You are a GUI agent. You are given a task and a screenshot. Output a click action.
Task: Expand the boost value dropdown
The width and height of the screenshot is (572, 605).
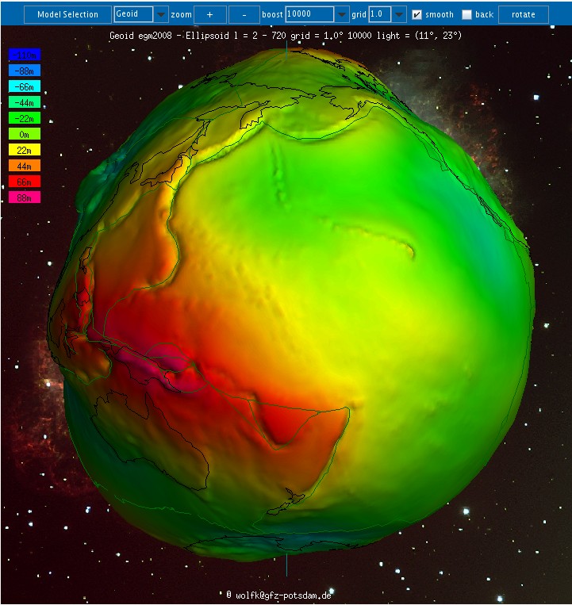tap(341, 14)
